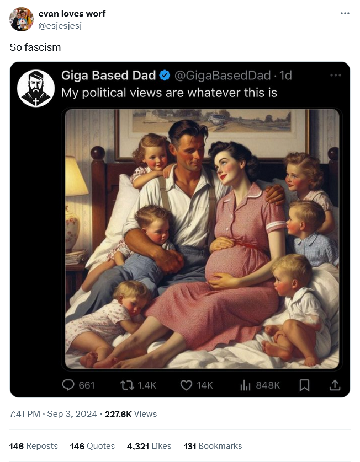Open the @esjesjesj handle link
The image size is (360, 462).
point(60,26)
